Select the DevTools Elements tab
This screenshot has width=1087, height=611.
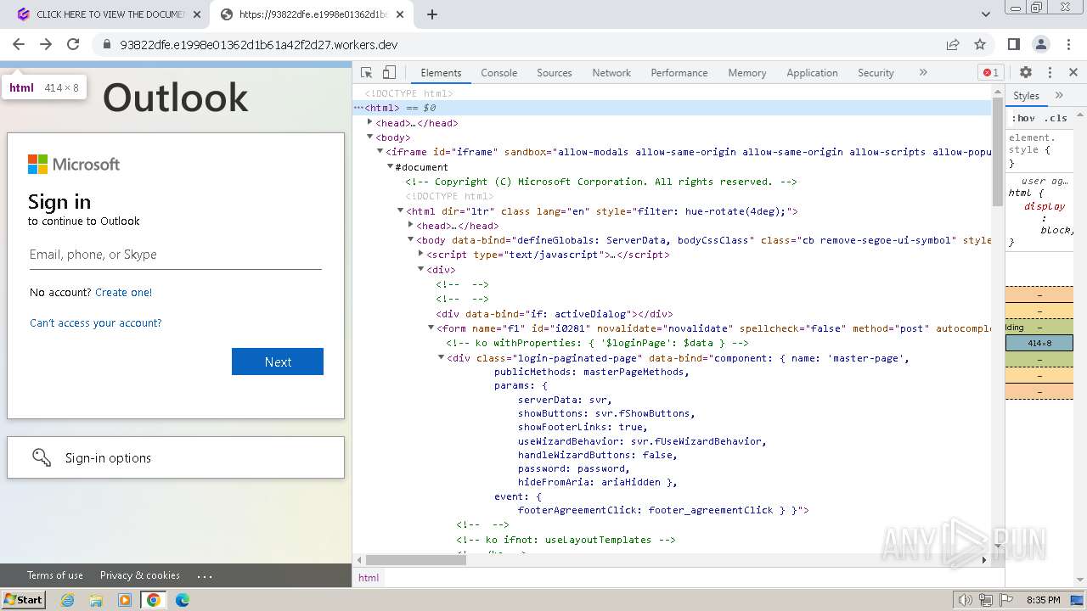point(441,73)
